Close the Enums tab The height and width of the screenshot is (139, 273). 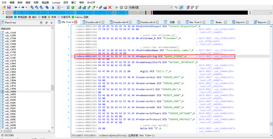[x=225, y=22]
